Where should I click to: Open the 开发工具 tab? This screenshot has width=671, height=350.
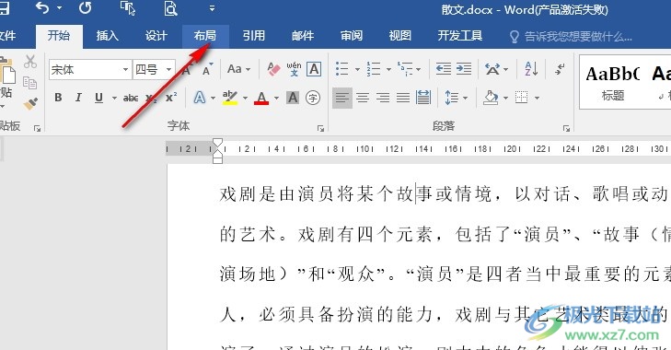[460, 36]
